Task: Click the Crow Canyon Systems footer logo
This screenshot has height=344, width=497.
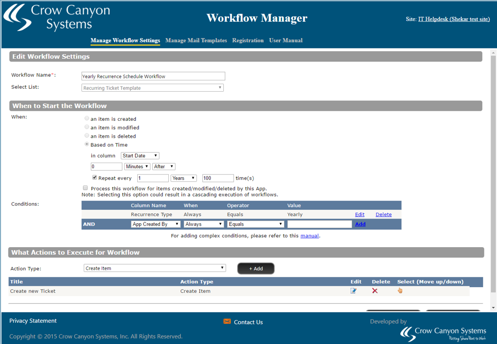Action: coord(443,334)
